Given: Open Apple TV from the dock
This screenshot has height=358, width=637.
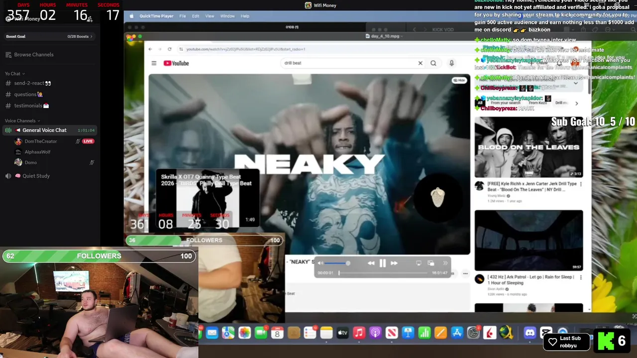Looking at the screenshot, I should (x=342, y=333).
